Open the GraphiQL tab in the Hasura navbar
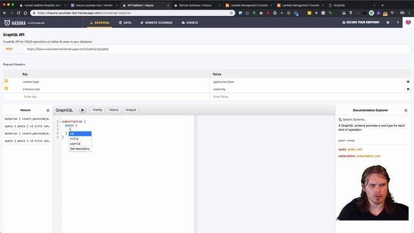The height and width of the screenshot is (233, 414). 100,23
